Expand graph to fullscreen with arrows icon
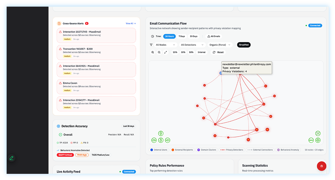 tap(165, 52)
